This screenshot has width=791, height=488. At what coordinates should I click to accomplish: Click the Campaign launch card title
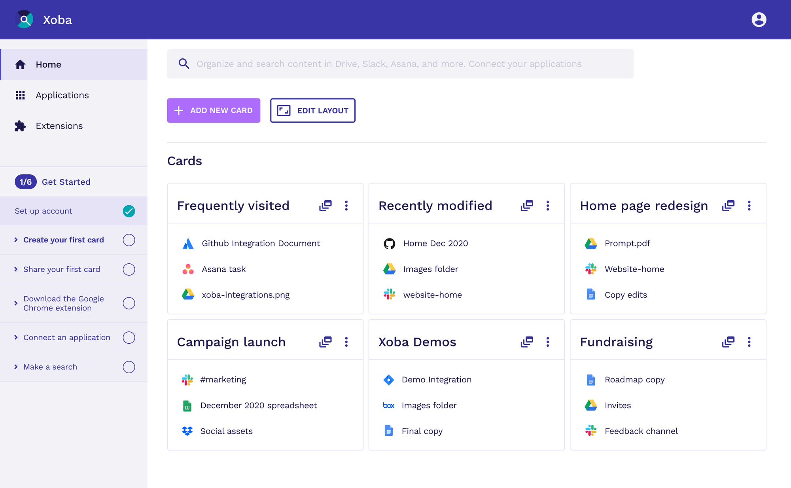[x=231, y=342]
